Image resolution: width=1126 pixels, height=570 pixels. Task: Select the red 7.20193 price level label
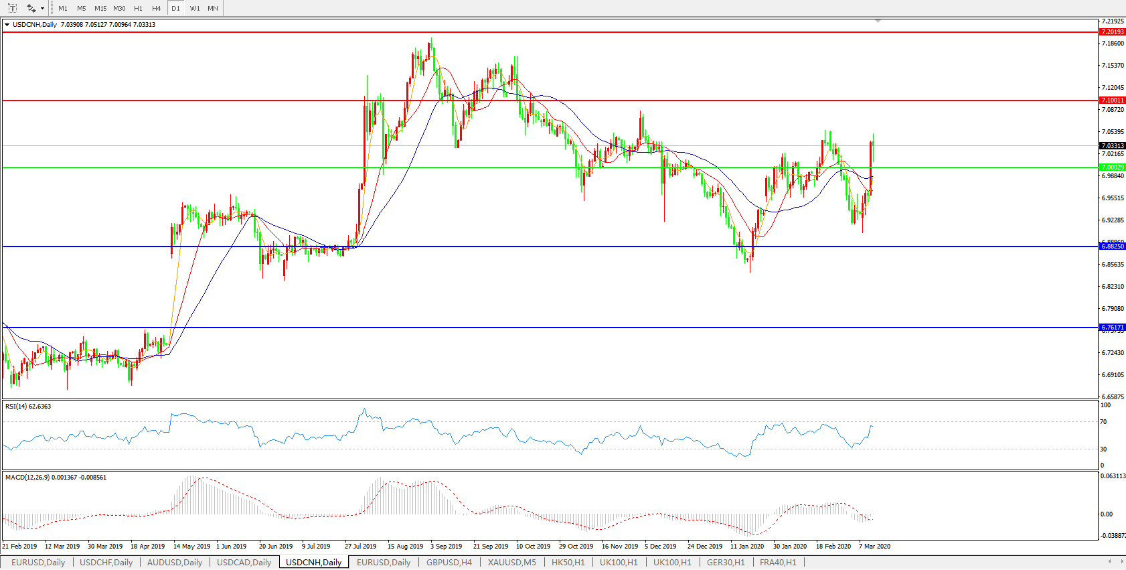pos(1112,32)
